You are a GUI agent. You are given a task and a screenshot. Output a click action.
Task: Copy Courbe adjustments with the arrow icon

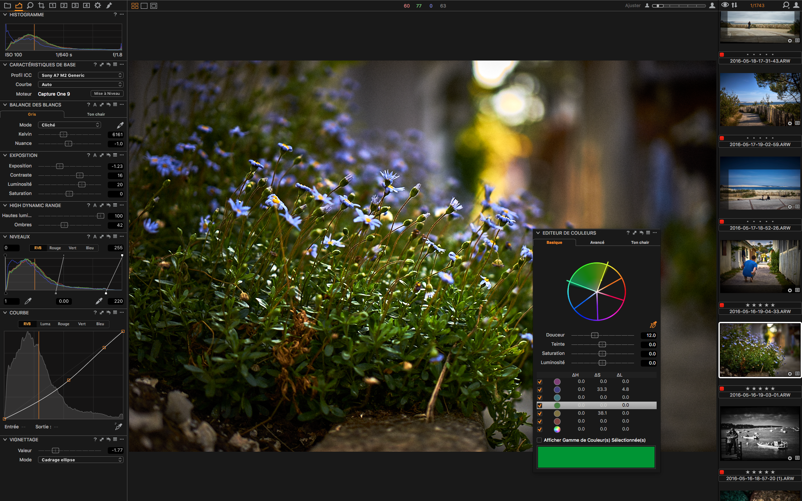tap(102, 313)
